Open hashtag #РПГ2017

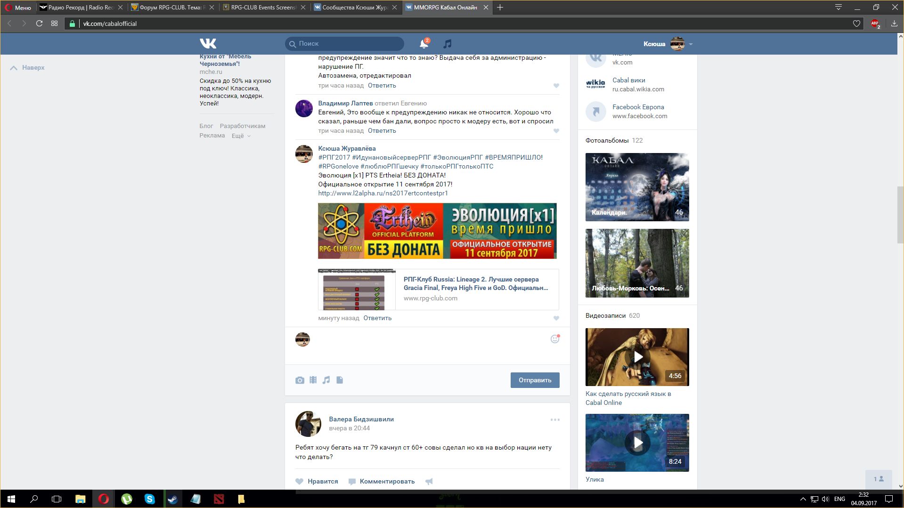[x=334, y=157]
